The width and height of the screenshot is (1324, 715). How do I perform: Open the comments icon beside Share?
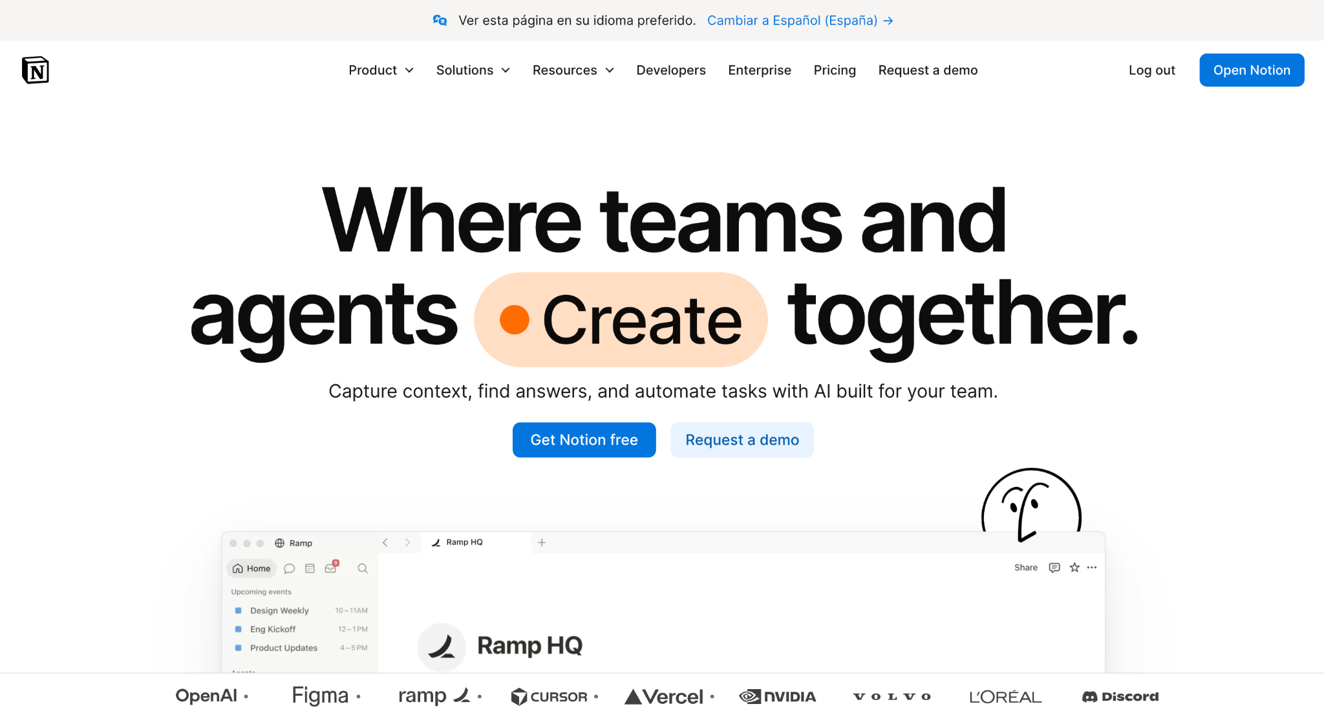1054,568
